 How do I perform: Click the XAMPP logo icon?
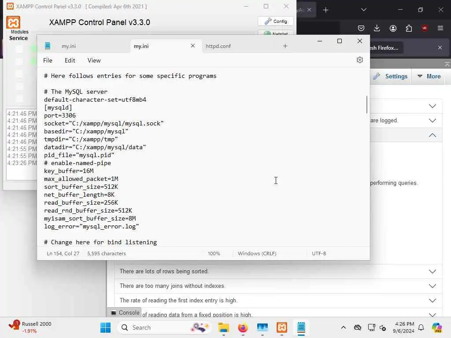point(13,22)
